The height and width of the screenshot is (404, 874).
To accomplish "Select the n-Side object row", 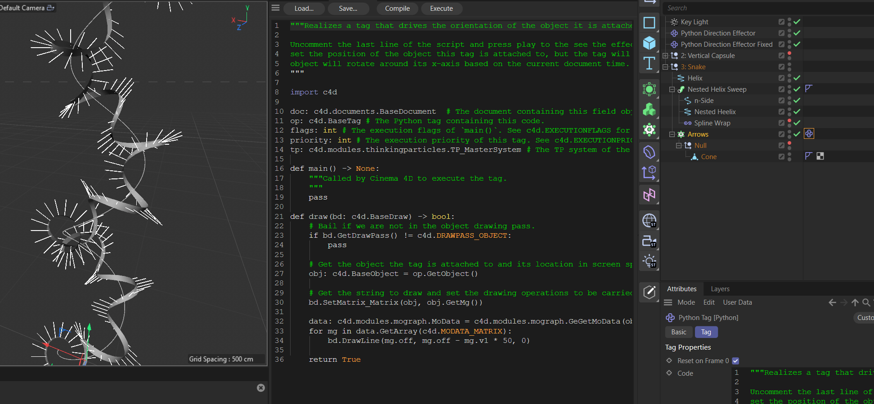I will (x=704, y=100).
